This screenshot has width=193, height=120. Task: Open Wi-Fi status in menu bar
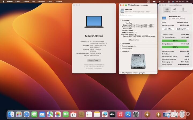click(160, 2)
